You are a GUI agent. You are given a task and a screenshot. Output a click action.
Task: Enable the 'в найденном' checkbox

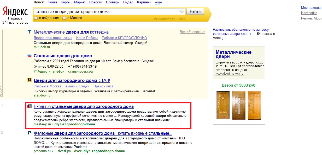[36, 18]
